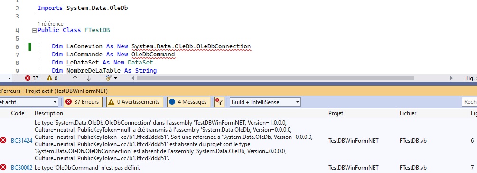
Task: Click FTestDB.vb file cell in BC31424 row
Action: pyautogui.click(x=413, y=141)
